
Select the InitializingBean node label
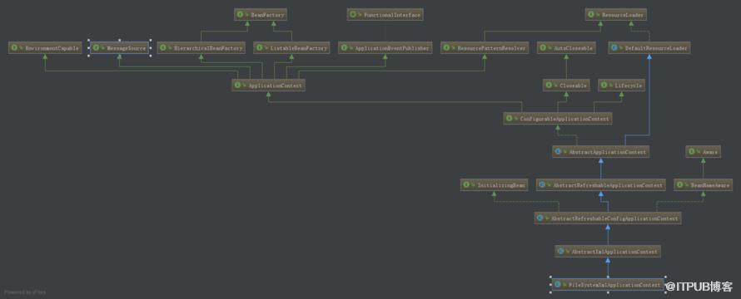coord(501,185)
